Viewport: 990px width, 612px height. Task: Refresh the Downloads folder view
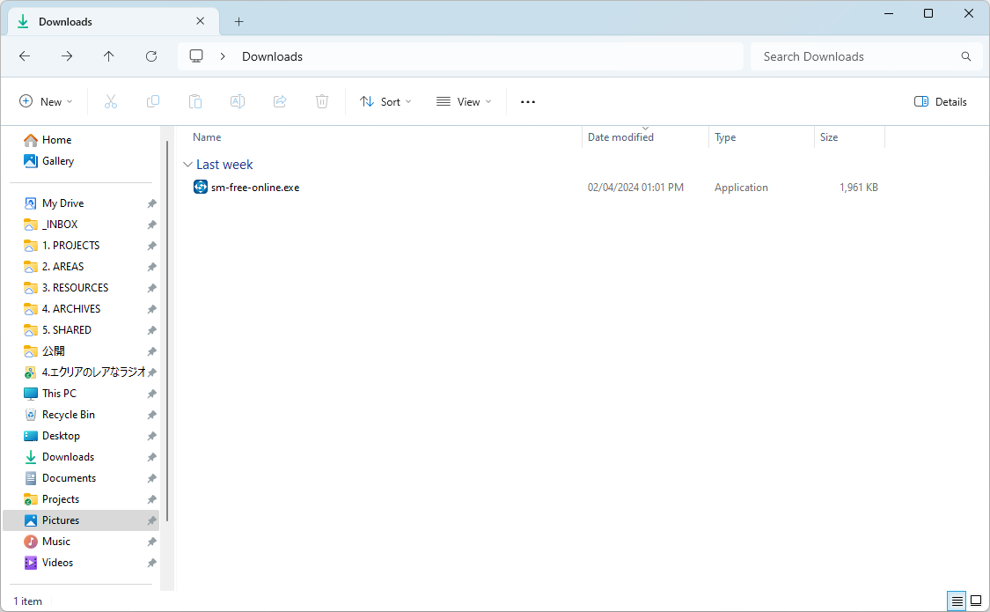click(x=151, y=56)
